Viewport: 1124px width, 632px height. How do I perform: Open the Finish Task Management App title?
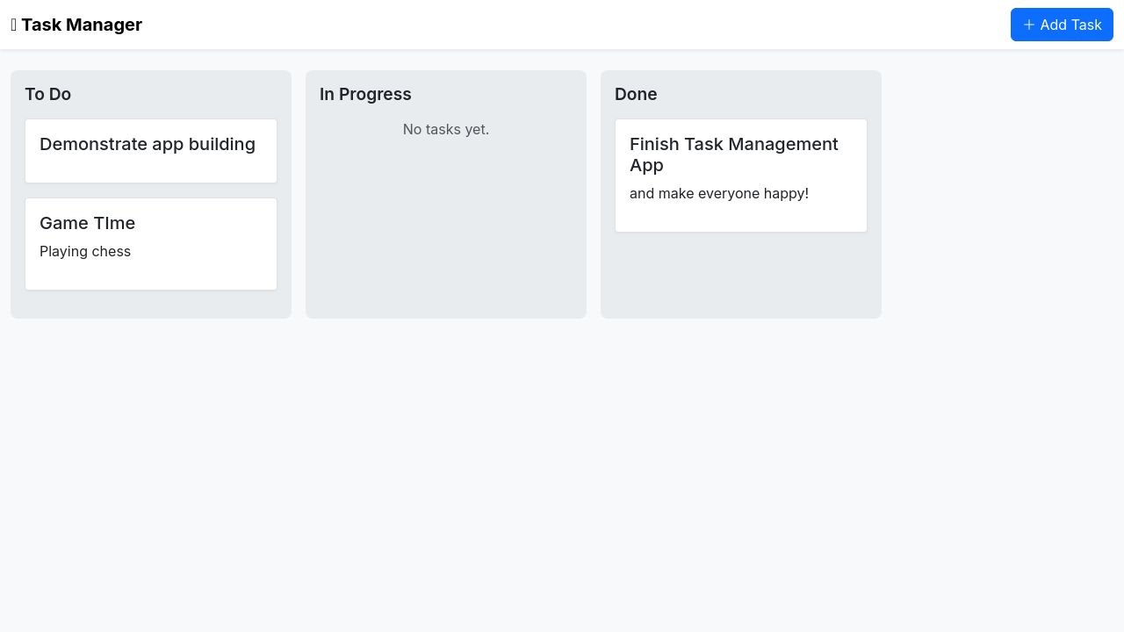click(733, 154)
